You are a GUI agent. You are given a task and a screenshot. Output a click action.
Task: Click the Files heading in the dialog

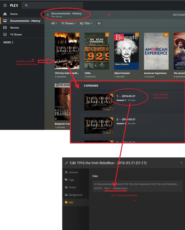(95, 176)
